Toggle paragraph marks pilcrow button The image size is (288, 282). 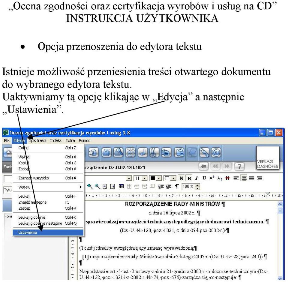coord(177,187)
